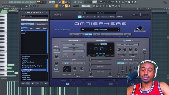Clear the patch search with the X icon

click(x=46, y=20)
